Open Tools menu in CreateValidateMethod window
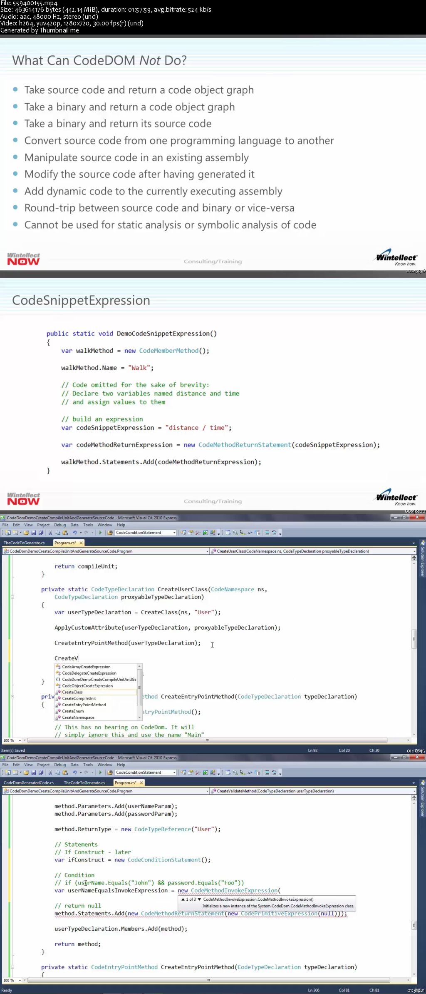 pyautogui.click(x=88, y=765)
